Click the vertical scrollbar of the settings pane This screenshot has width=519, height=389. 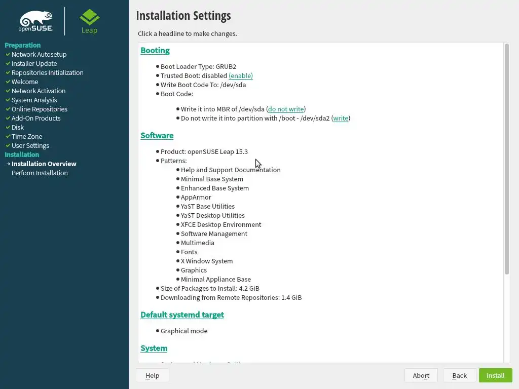[506, 159]
